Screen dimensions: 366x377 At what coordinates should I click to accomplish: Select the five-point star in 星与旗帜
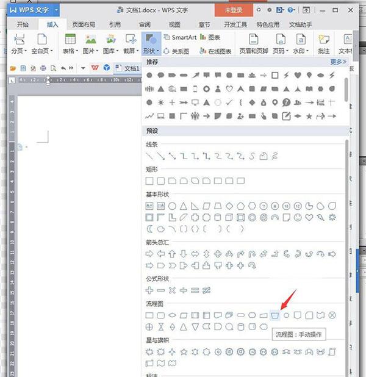(x=184, y=352)
